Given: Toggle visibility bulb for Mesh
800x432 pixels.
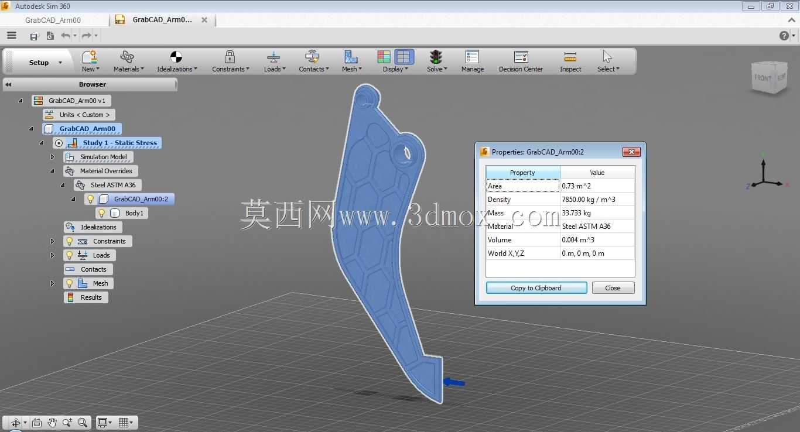Looking at the screenshot, I should (70, 283).
